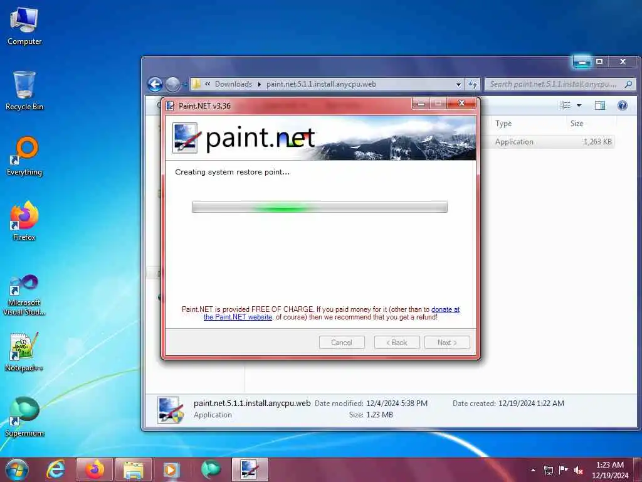Launch Firefox from the desktop shortcut

coord(24,221)
